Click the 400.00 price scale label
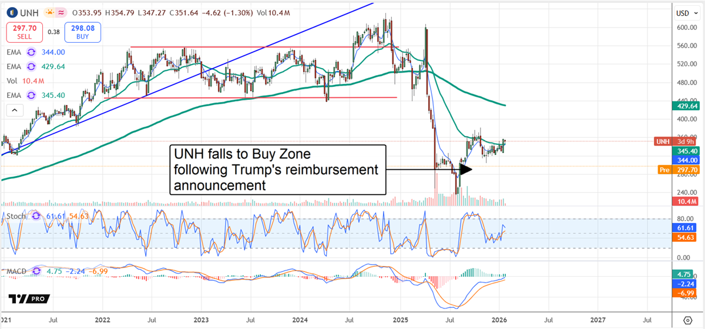705x329 pixels. coord(686,119)
